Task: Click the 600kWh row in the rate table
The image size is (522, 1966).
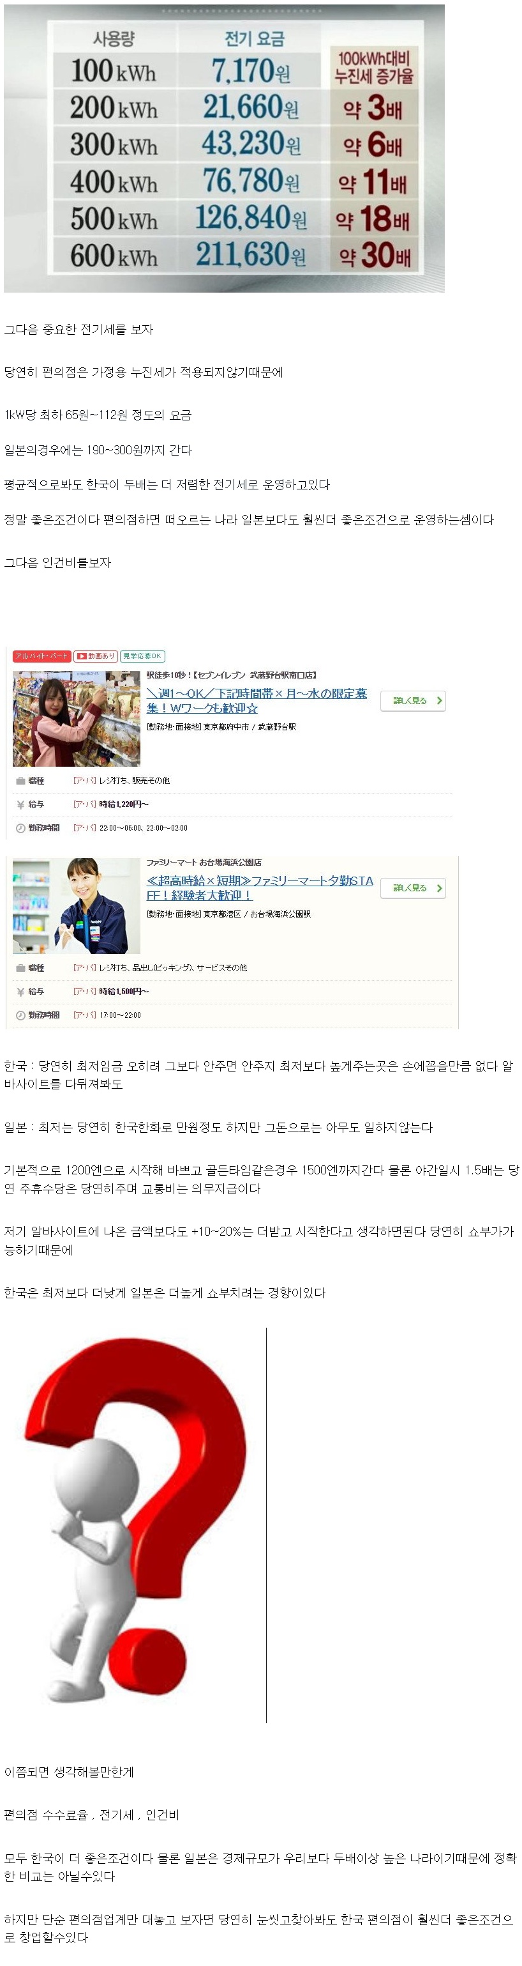Action: (x=235, y=255)
